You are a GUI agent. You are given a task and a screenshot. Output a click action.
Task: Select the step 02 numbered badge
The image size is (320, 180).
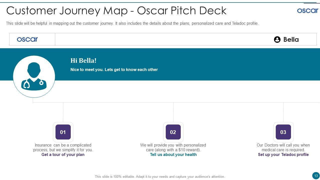(173, 132)
